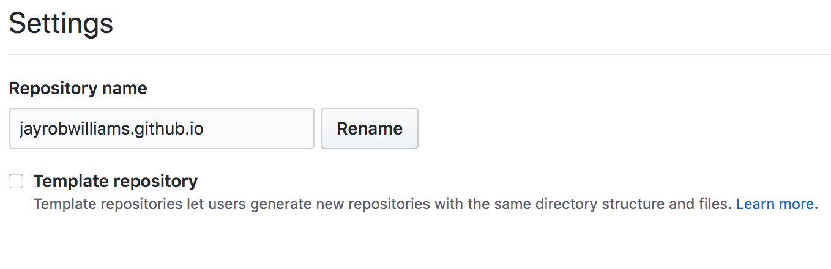Place cursor in jayrobwilliams.github.io text
Screen dimensions: 831x269
pyautogui.click(x=110, y=128)
